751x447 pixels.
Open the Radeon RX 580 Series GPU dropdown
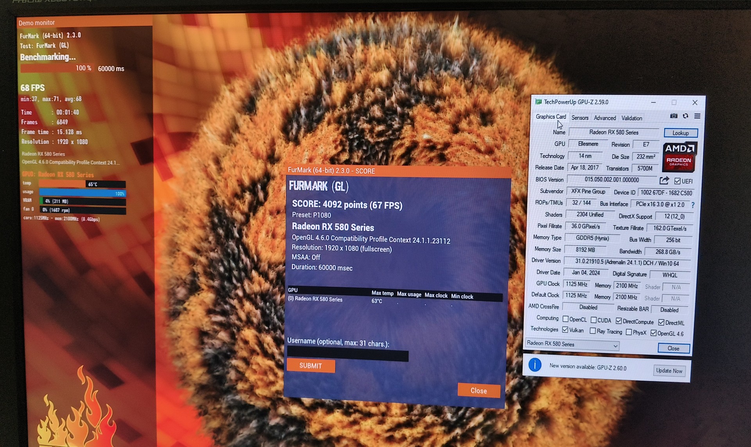click(572, 344)
